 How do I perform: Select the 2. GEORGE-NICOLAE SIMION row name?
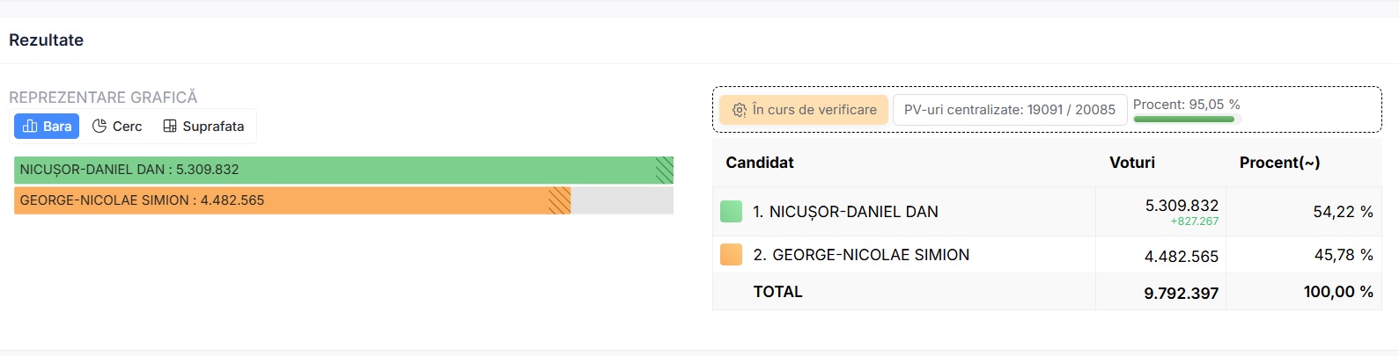click(861, 255)
